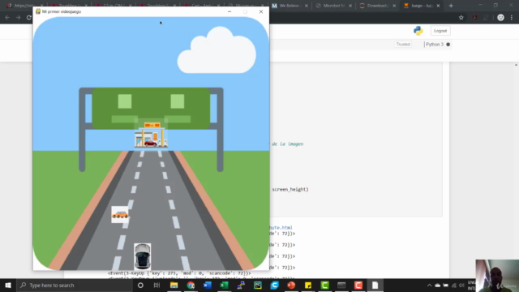Open a new browser tab

(451, 6)
